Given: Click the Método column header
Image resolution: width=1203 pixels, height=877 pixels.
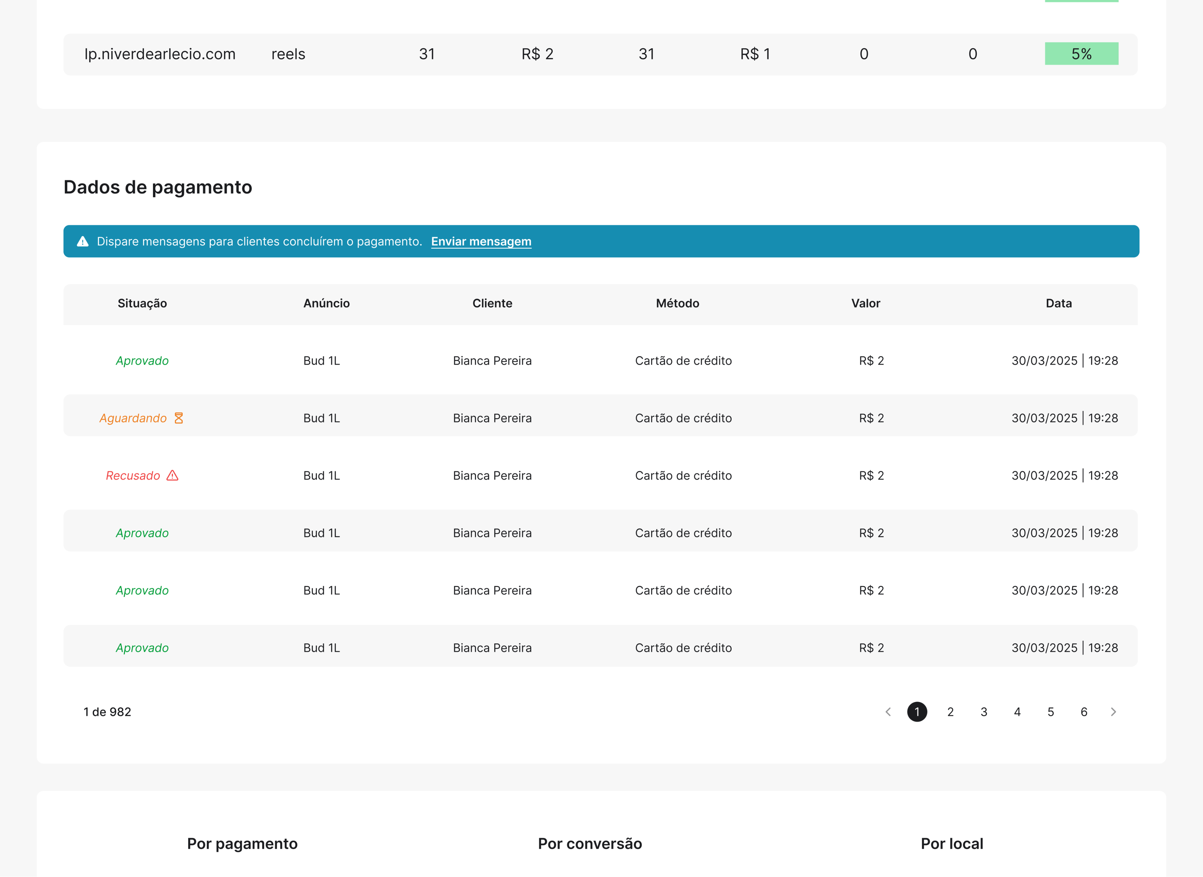Looking at the screenshot, I should 677,304.
